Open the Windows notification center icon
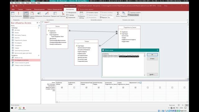The height and width of the screenshot is (112, 199). 185,108
